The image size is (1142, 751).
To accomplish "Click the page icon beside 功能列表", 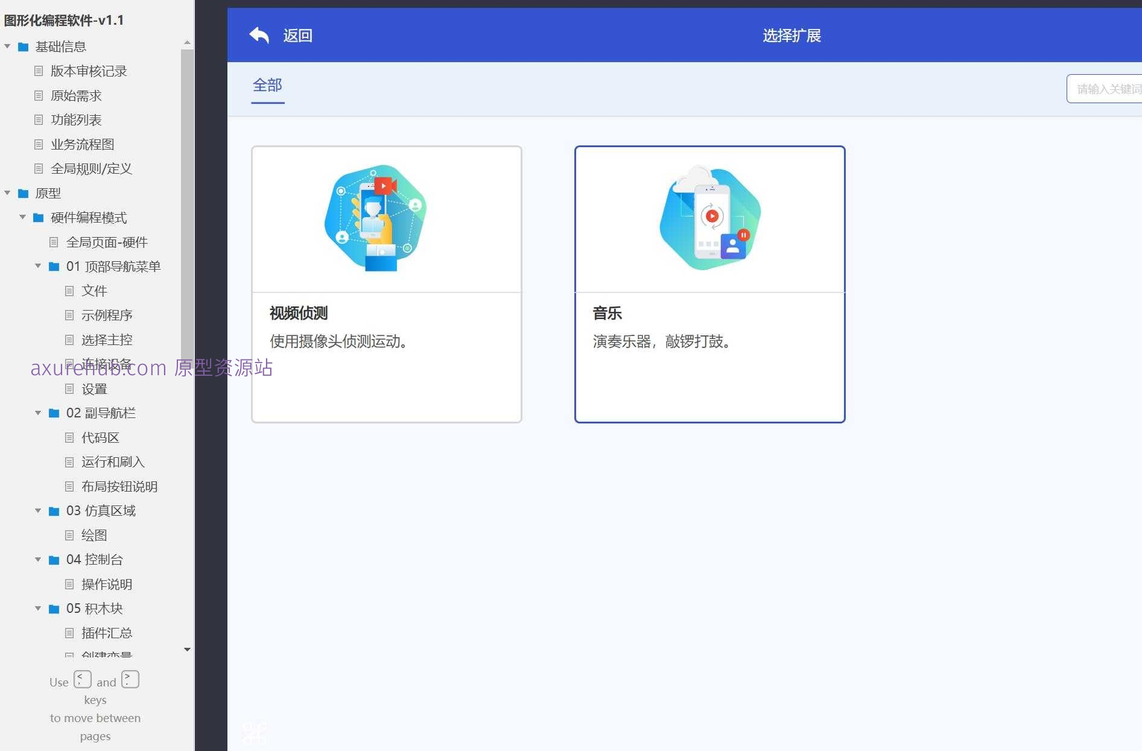I will pyautogui.click(x=39, y=119).
